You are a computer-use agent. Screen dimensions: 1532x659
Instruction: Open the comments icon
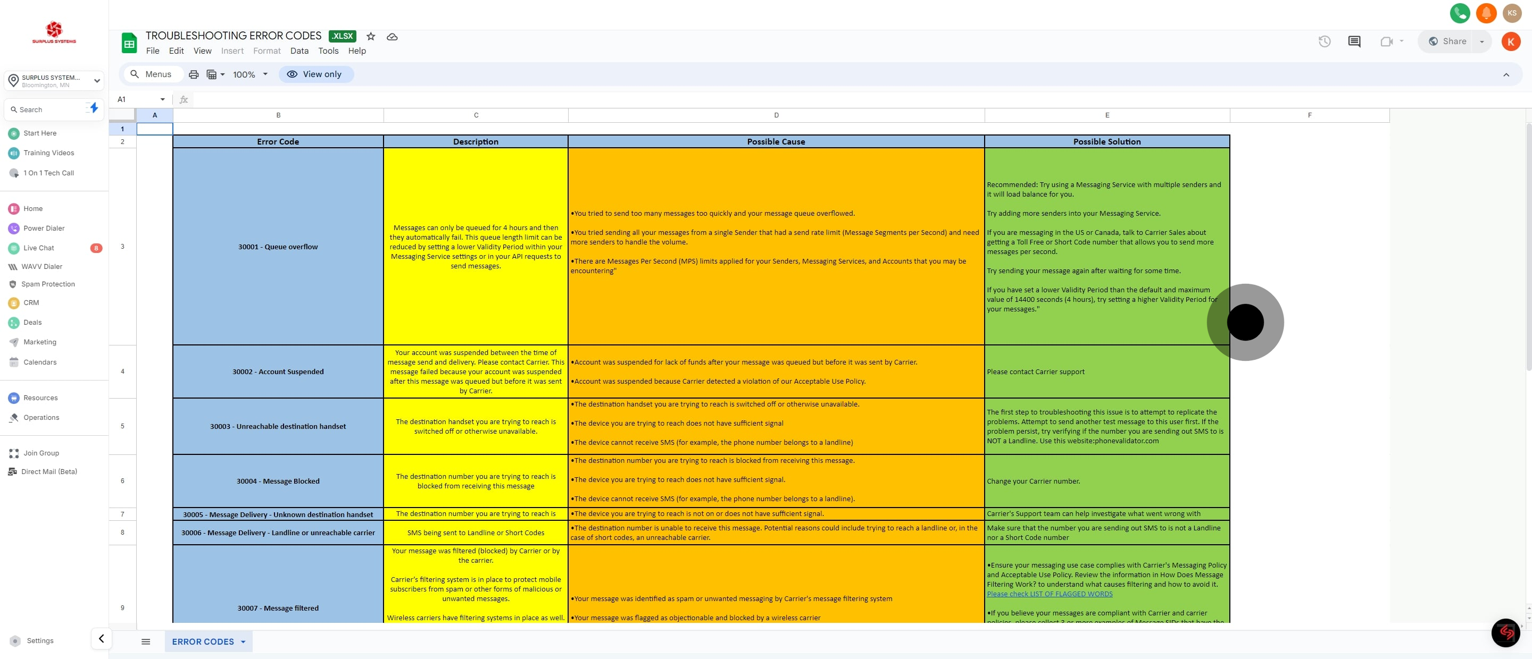click(x=1354, y=41)
